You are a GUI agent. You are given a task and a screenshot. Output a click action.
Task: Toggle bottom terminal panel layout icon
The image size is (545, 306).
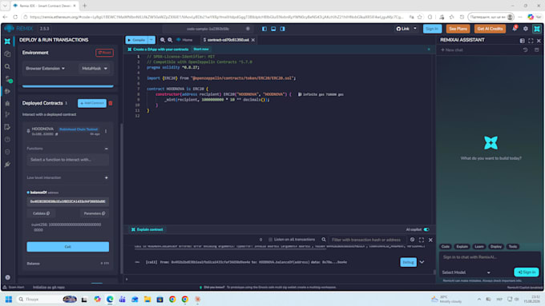tap(273, 29)
